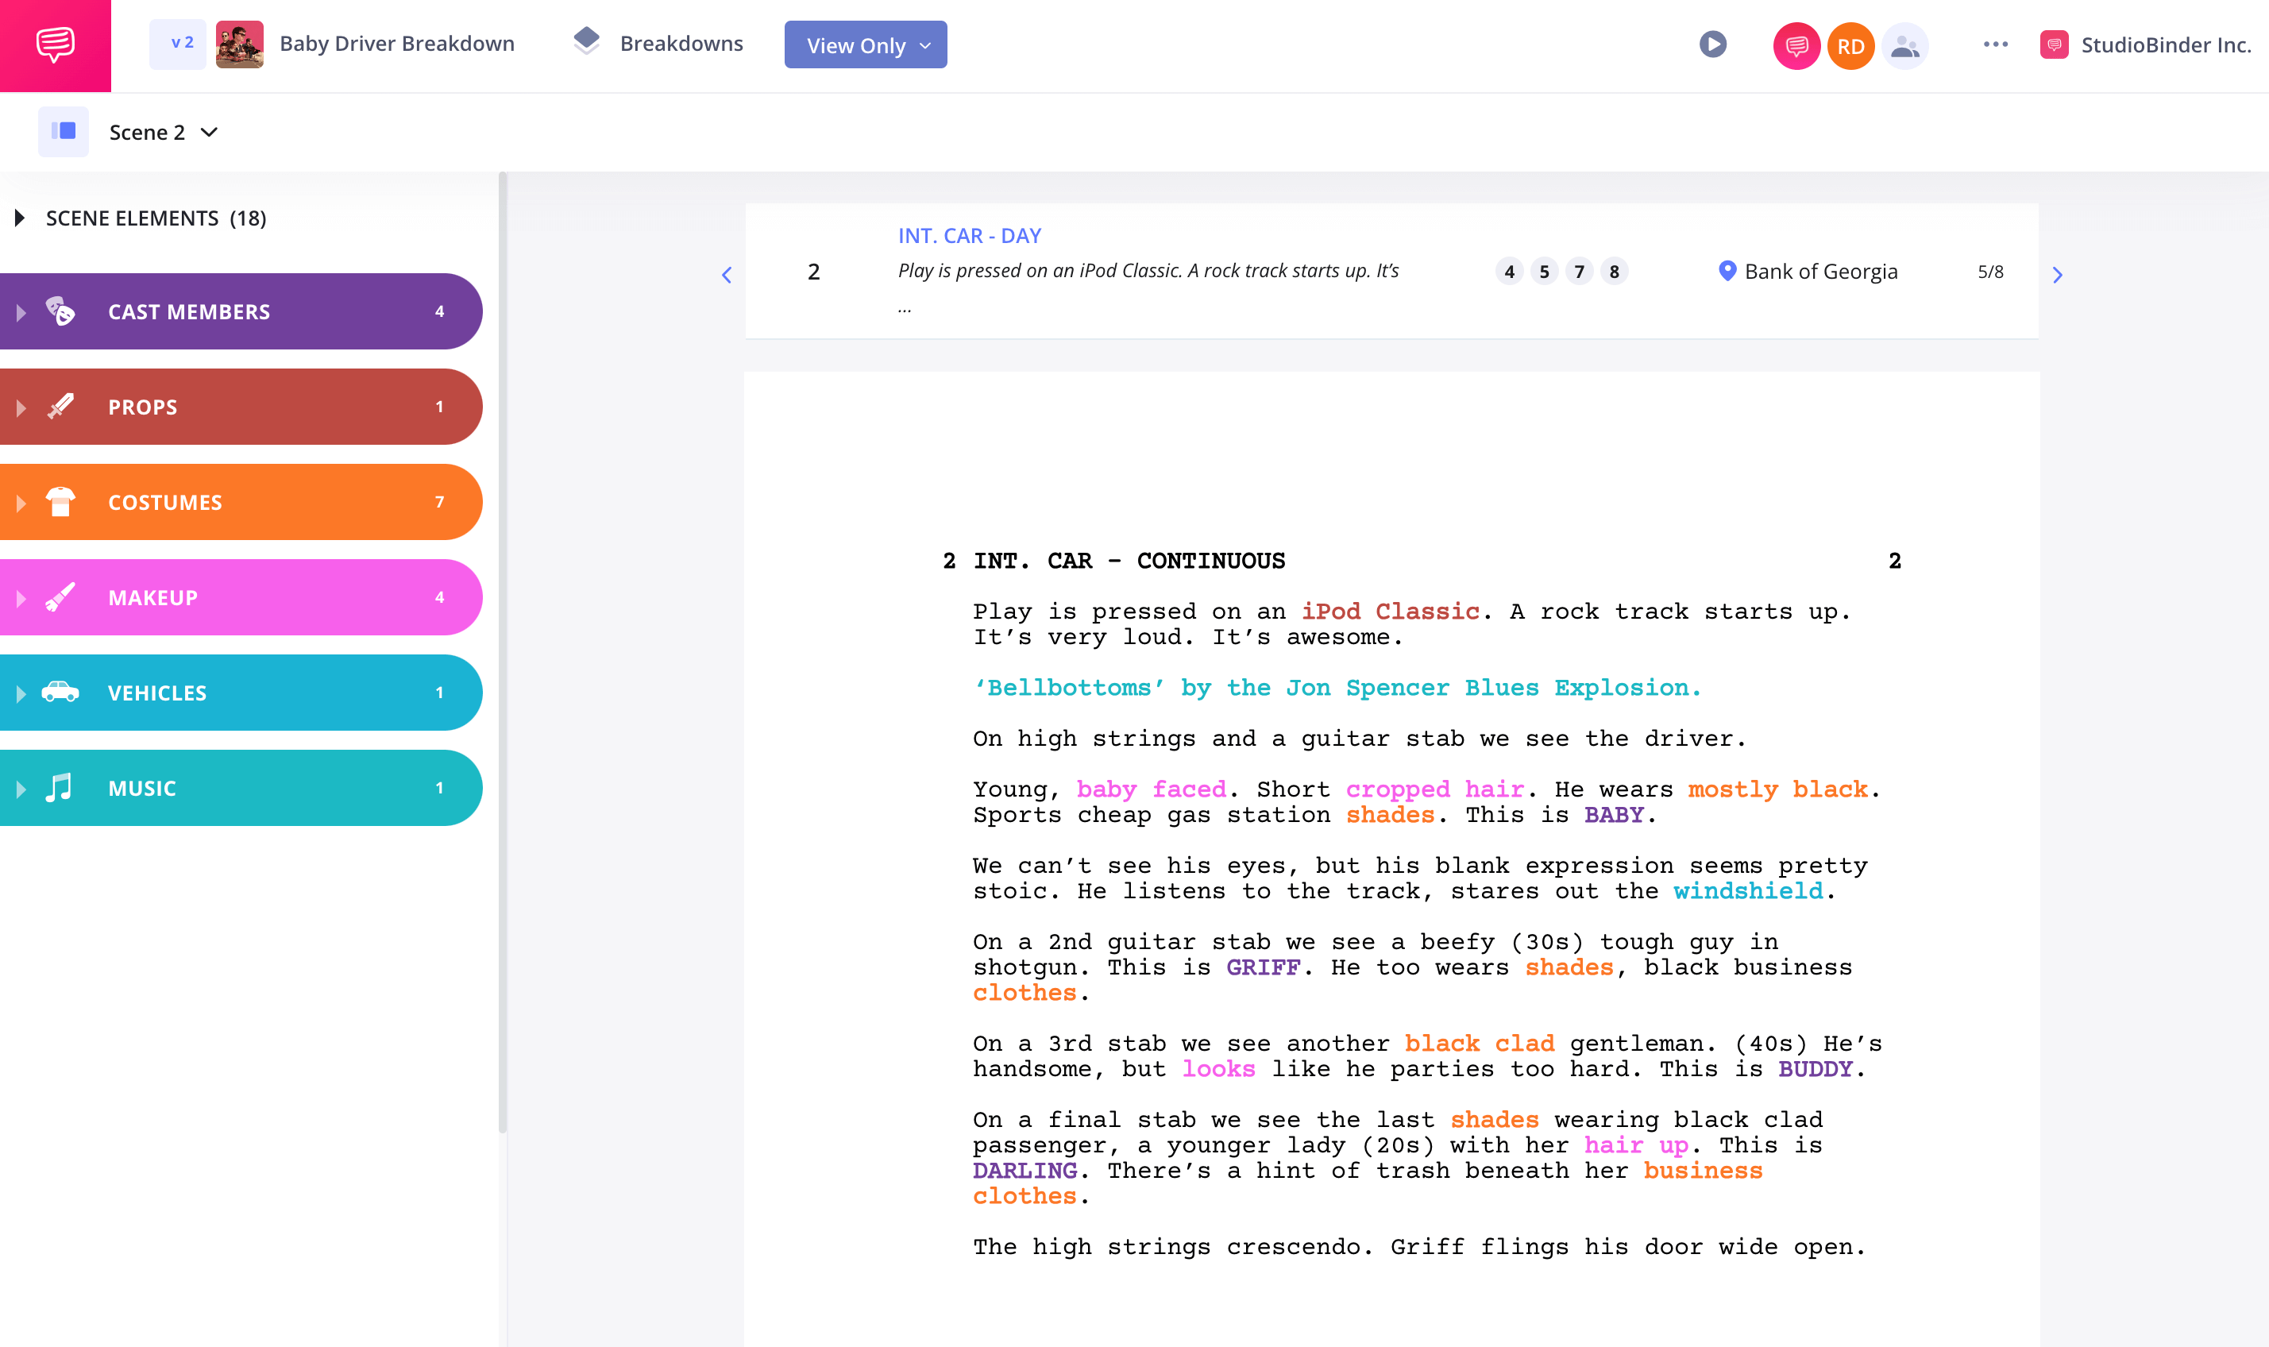
Task: Click cast member badge 4
Action: (1508, 272)
